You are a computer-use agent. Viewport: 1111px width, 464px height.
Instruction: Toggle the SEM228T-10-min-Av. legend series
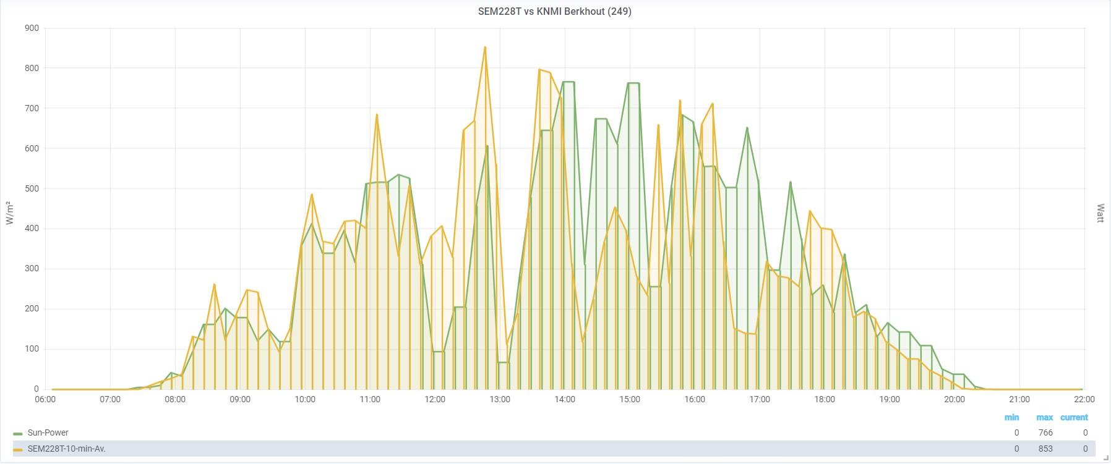click(x=66, y=449)
